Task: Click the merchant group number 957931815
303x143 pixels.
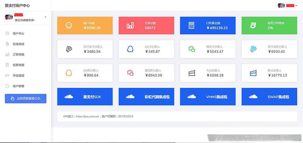Action: tap(126, 117)
